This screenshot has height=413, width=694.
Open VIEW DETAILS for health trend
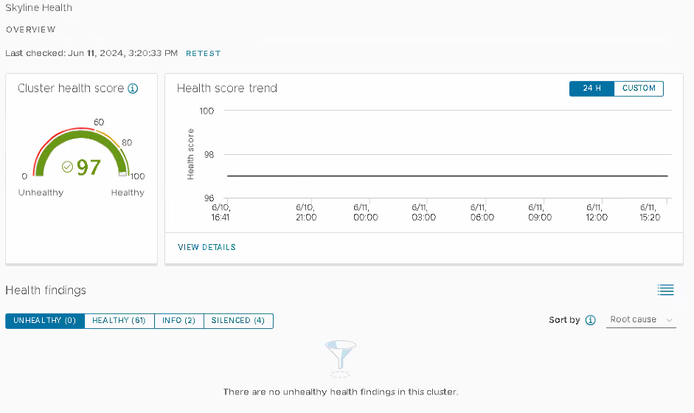point(207,247)
